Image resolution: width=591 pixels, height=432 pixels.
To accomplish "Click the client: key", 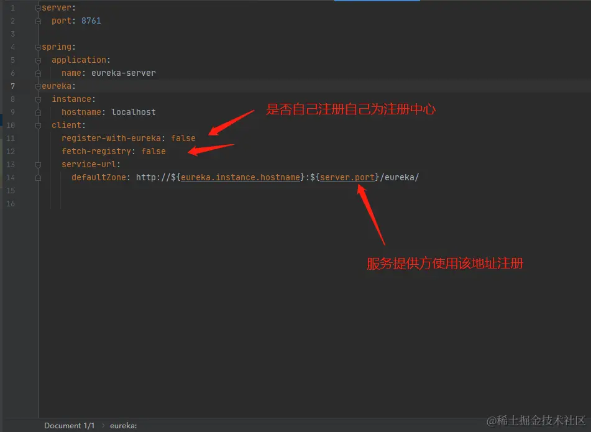I will pos(68,125).
